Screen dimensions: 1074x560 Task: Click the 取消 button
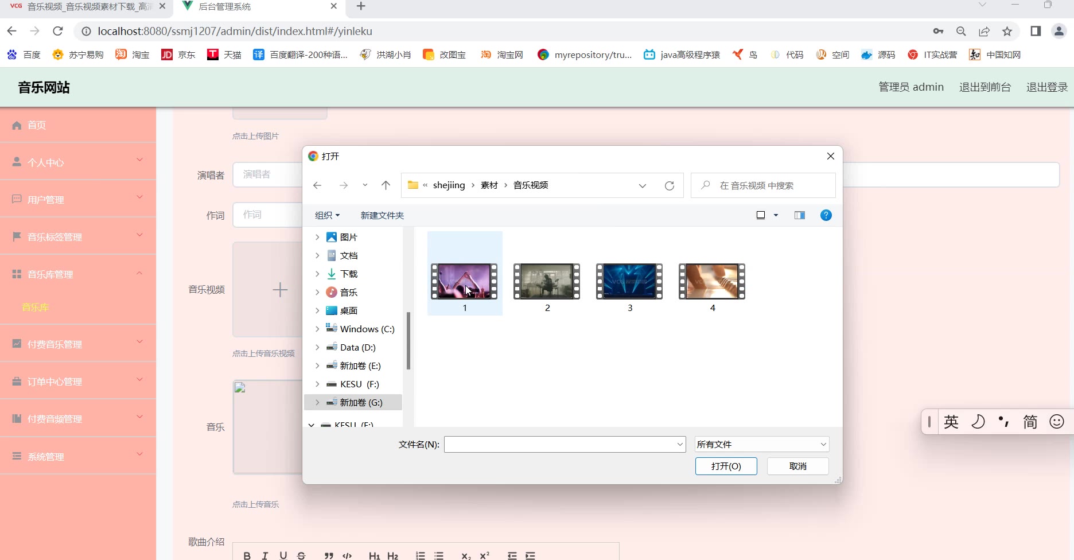pos(797,466)
